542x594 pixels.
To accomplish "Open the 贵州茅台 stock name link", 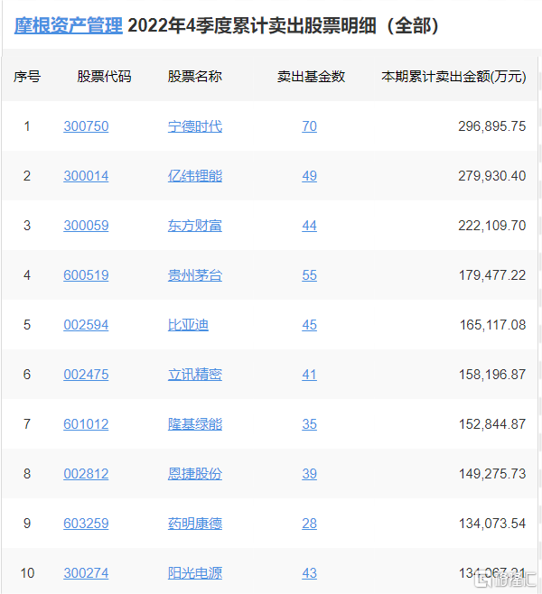I will tap(195, 275).
